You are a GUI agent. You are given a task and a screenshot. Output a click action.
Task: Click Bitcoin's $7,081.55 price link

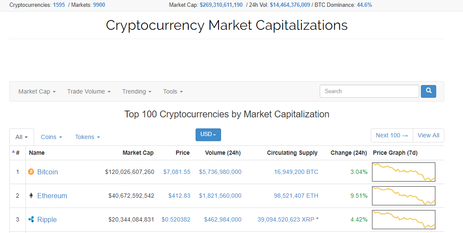176,172
